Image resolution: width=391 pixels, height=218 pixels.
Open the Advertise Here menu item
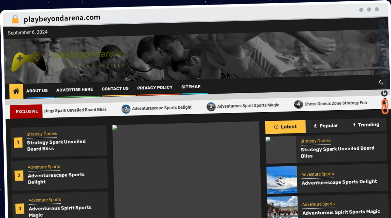click(75, 89)
